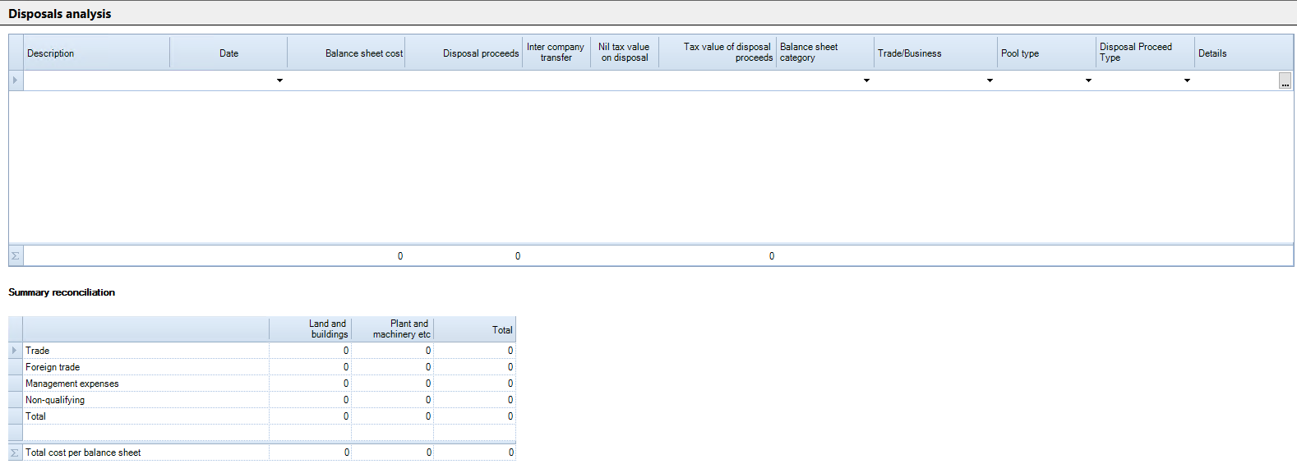Click the Trade/Business column header
Screen dimensions: 1297x464
(x=936, y=53)
